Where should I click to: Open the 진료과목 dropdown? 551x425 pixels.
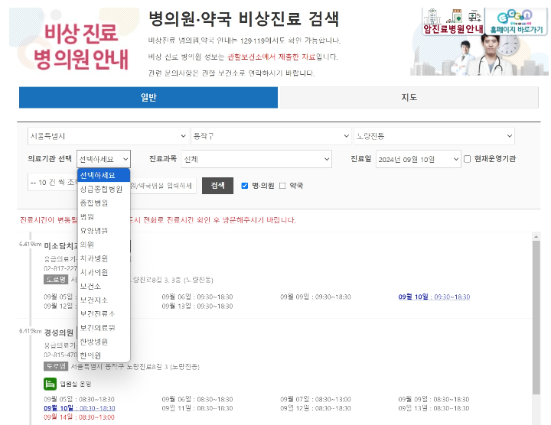tap(256, 159)
